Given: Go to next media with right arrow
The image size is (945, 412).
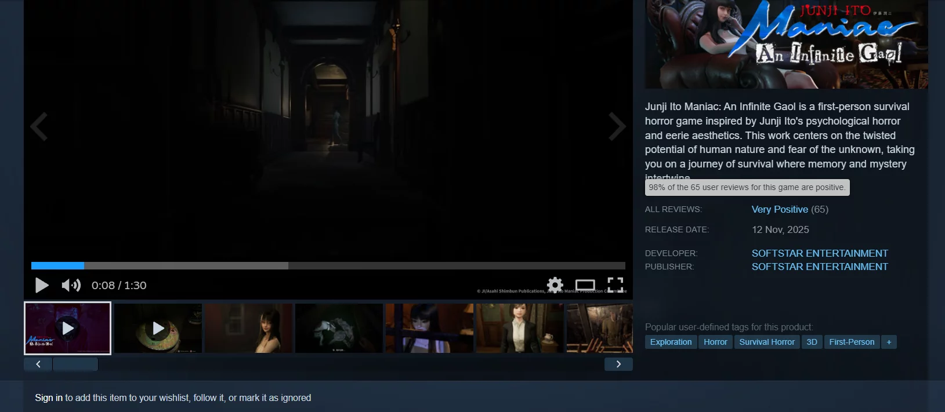Looking at the screenshot, I should point(617,127).
